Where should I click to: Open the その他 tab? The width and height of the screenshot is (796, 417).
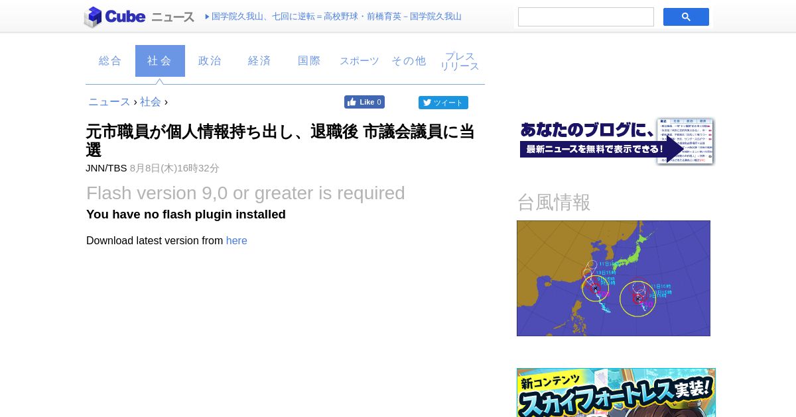[x=409, y=61]
